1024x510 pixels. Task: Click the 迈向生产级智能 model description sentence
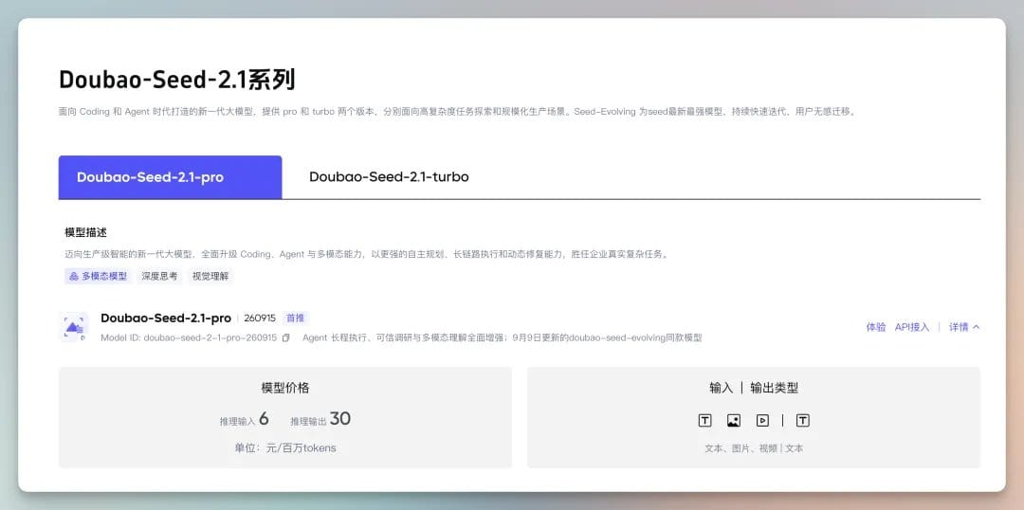pyautogui.click(x=367, y=254)
